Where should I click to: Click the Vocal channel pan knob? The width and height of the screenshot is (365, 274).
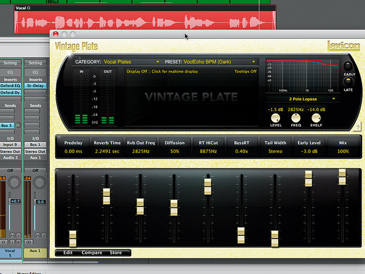(x=14, y=183)
